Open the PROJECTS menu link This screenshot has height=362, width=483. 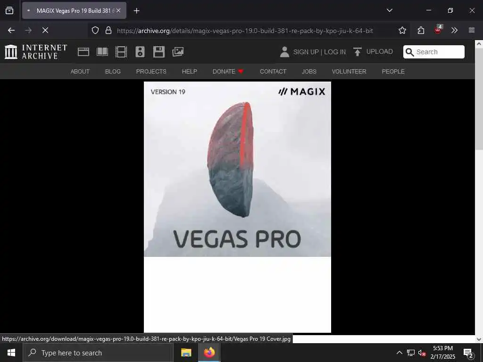click(x=151, y=72)
